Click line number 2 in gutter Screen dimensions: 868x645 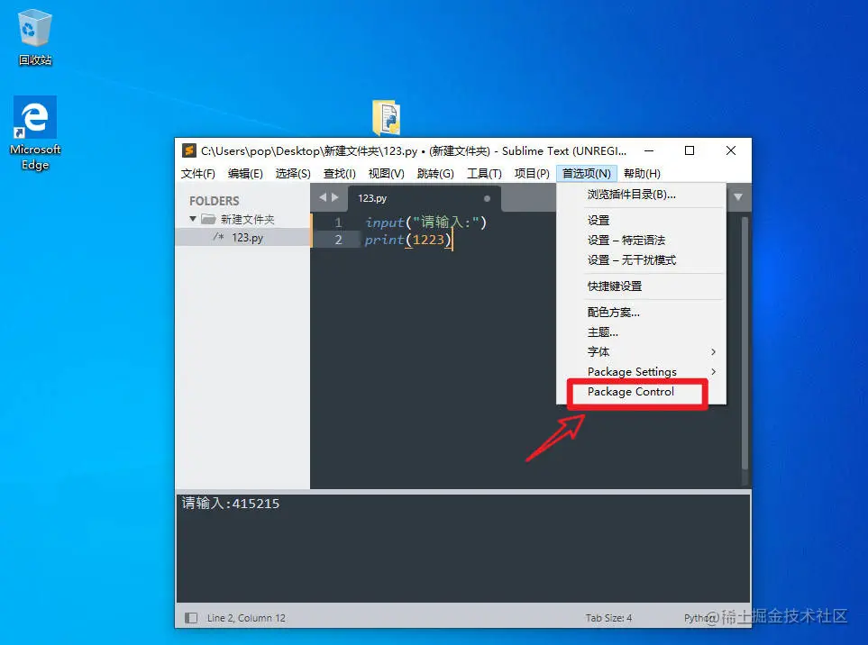pos(338,240)
